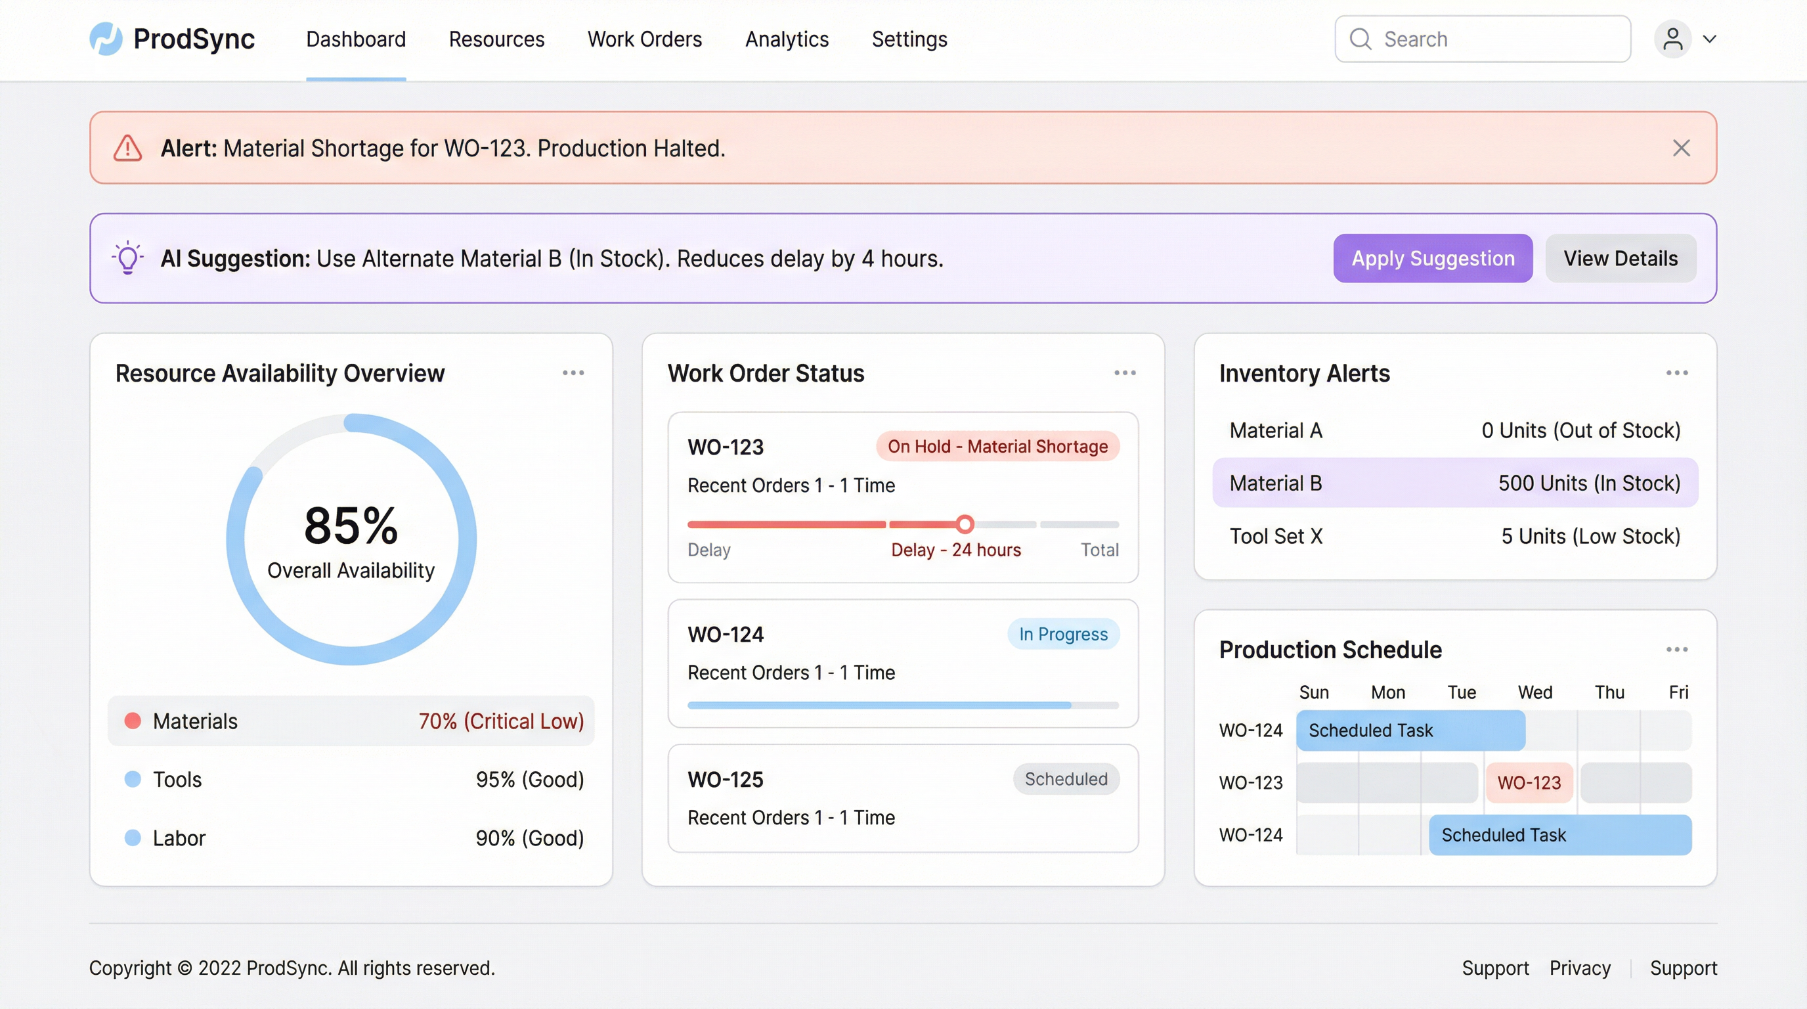Click the ProdSync logo icon
The width and height of the screenshot is (1807, 1009).
pos(106,40)
